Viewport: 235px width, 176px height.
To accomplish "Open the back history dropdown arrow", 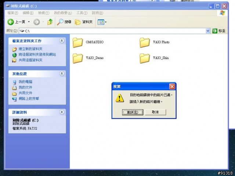I will click(29, 22).
